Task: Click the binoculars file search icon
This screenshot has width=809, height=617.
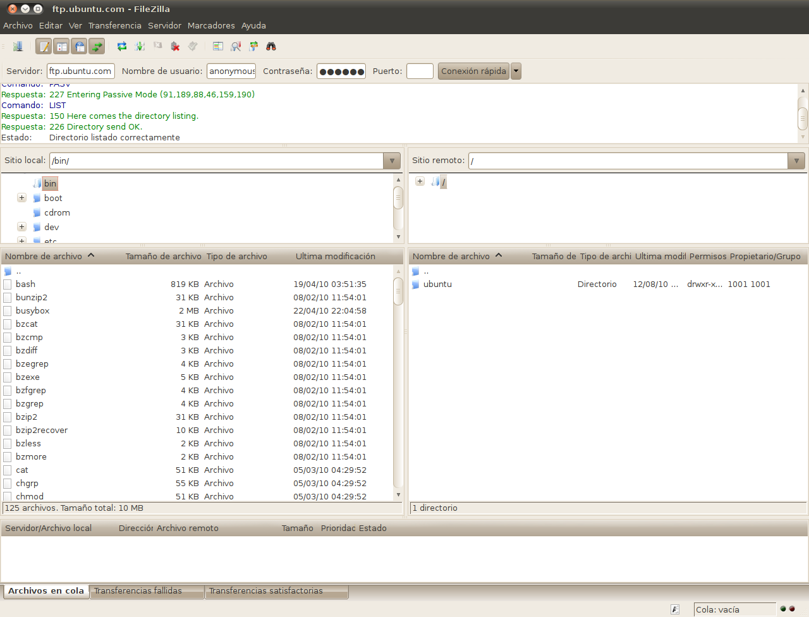Action: coord(271,46)
